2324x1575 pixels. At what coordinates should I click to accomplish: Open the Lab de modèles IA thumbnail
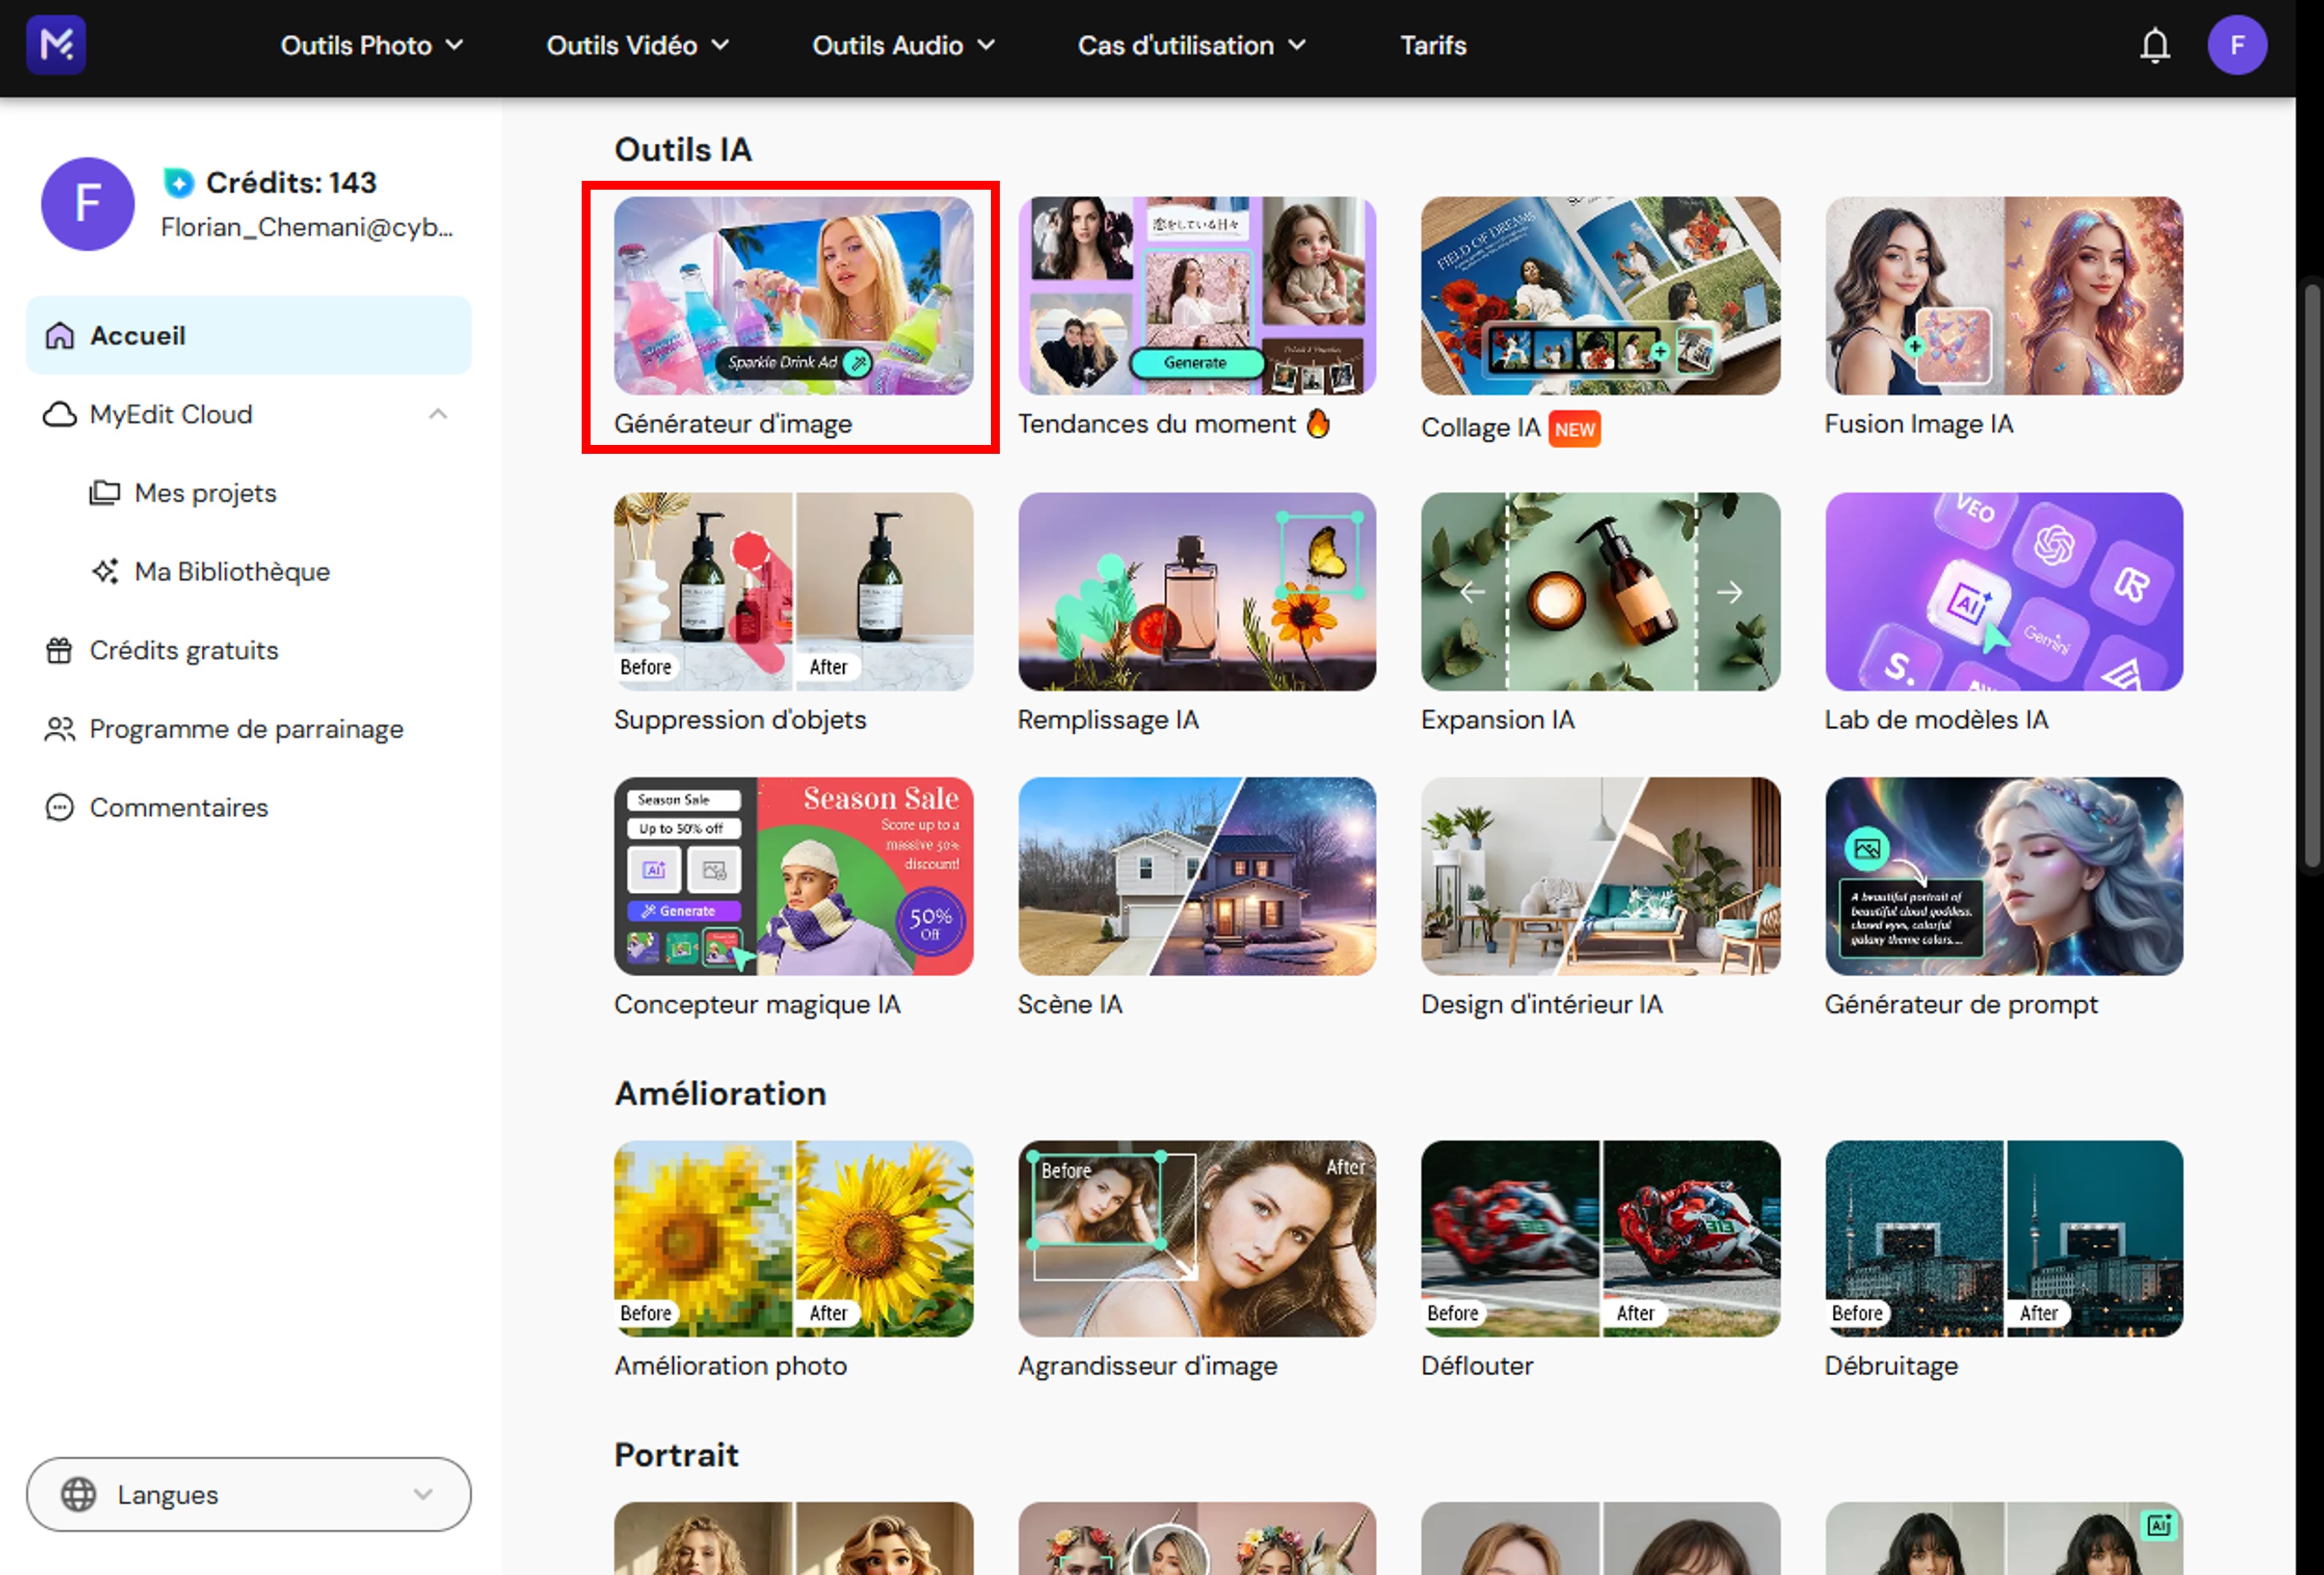pyautogui.click(x=2004, y=591)
